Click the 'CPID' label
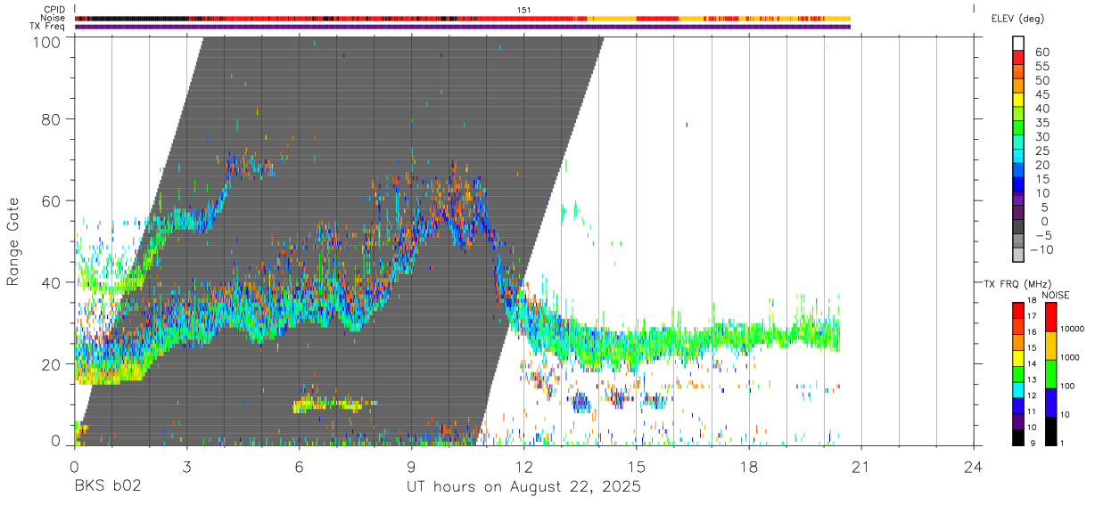1095x505 pixels. pyautogui.click(x=54, y=9)
